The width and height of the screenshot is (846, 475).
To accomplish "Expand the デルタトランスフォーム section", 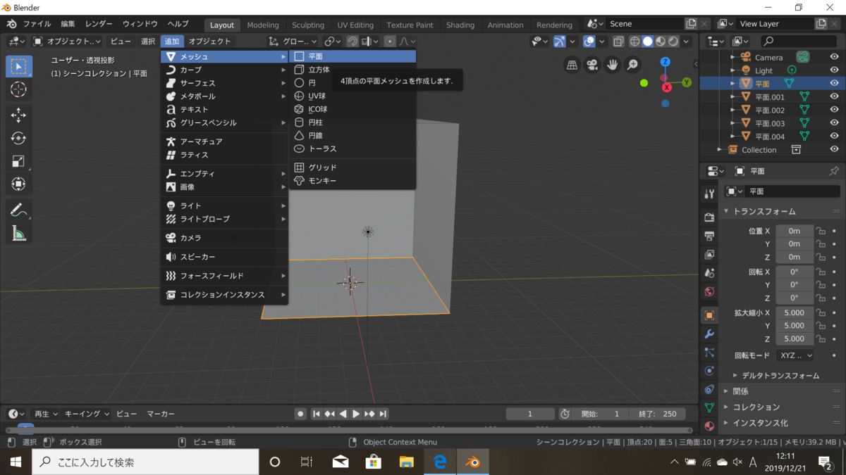I will 775,375.
